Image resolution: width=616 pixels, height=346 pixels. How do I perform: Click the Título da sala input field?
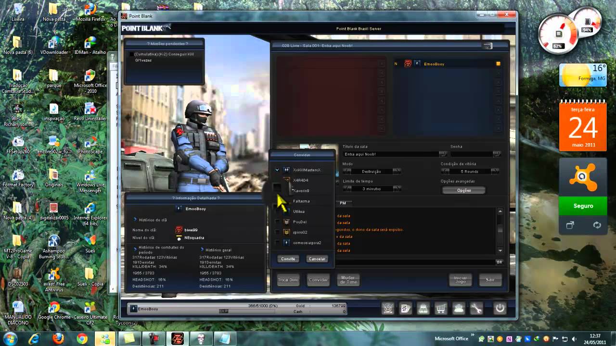tap(390, 154)
